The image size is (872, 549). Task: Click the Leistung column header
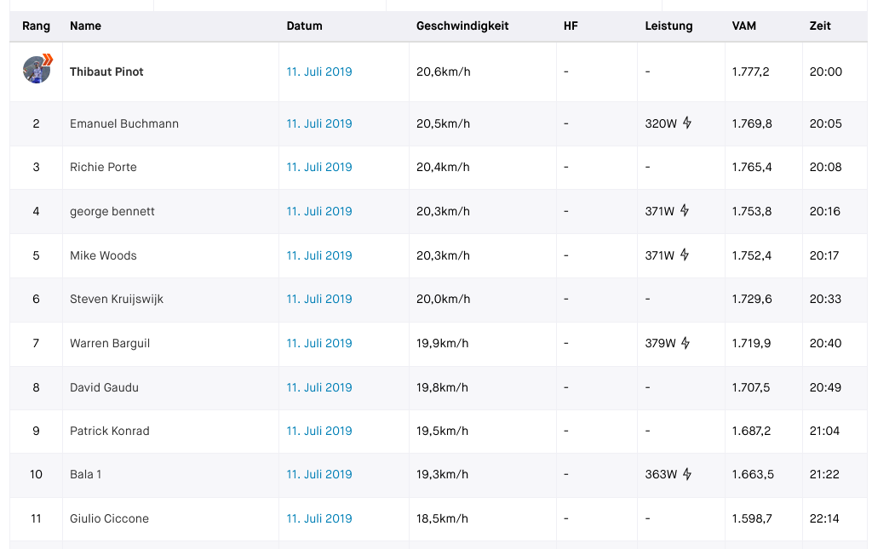(x=668, y=26)
